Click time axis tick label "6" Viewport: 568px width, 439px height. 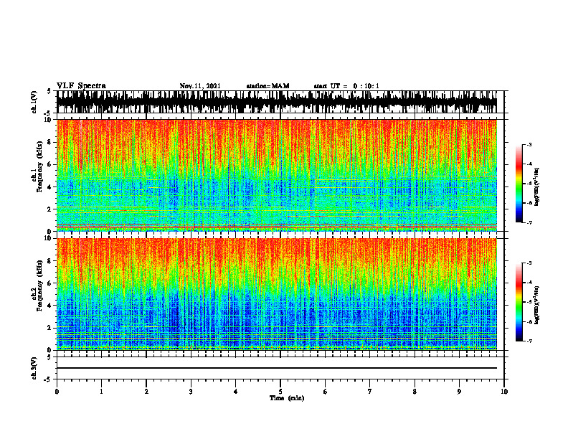[x=326, y=392]
